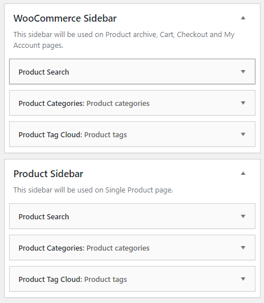Click 'Product categories' subtitle in Product Sidebar
Screen dimensions: 264x303
[118, 248]
